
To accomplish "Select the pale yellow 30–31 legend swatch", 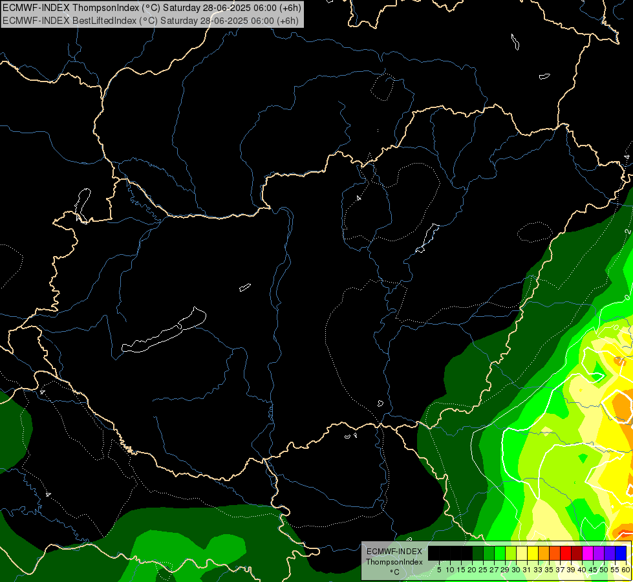I will 522,553.
